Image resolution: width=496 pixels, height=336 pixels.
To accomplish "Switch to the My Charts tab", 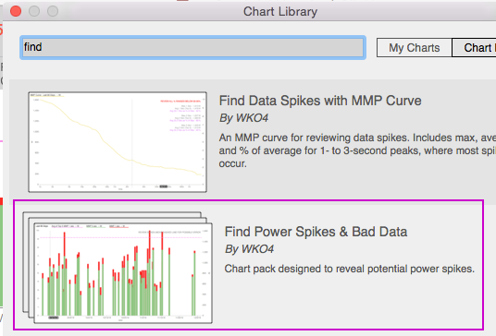I will point(414,48).
